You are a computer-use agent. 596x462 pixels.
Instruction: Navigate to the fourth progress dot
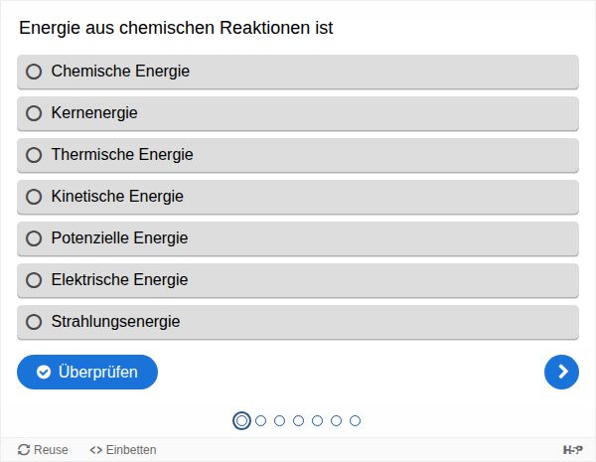coord(298,420)
